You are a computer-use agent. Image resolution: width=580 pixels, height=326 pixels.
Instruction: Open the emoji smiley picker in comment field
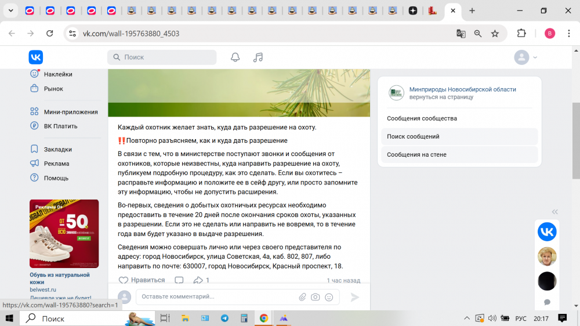pyautogui.click(x=329, y=297)
